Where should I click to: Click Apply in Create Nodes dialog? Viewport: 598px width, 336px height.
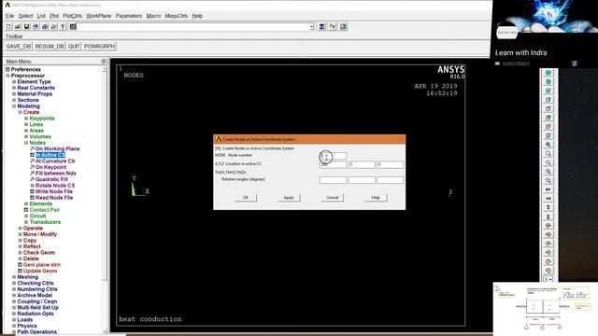[x=289, y=197]
